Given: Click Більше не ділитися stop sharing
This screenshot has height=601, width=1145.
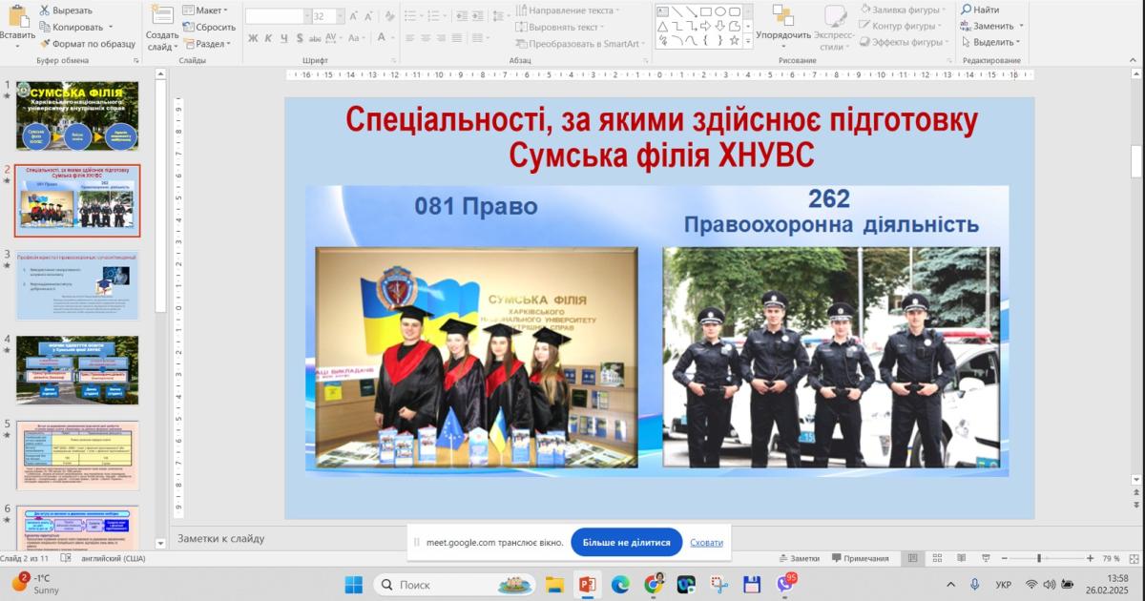Looking at the screenshot, I should point(626,542).
